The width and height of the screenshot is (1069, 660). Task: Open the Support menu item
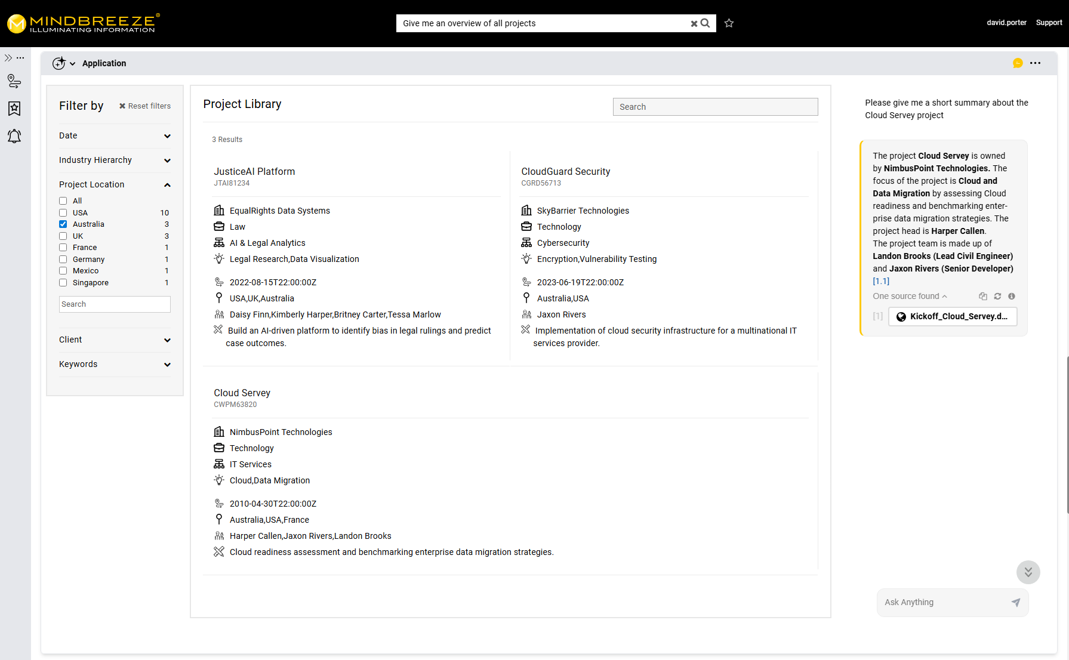point(1049,23)
